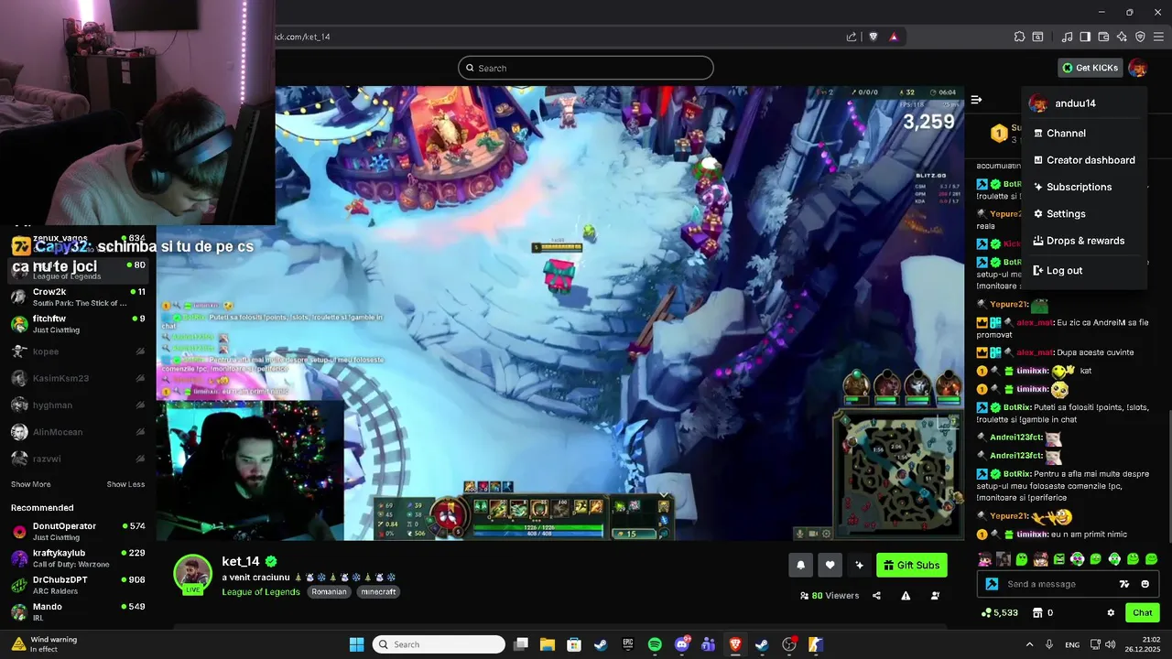
Task: Open Discord from the taskbar
Action: tap(681, 644)
